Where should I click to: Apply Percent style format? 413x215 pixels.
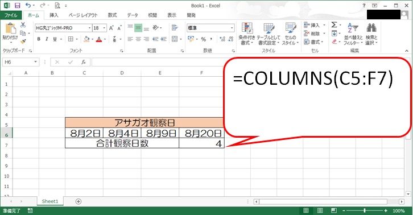point(203,39)
